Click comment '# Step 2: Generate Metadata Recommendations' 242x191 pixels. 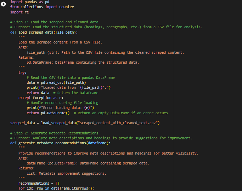tap(54, 133)
